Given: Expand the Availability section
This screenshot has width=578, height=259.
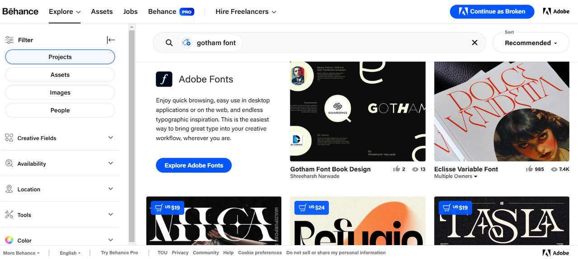Looking at the screenshot, I should pos(60,164).
